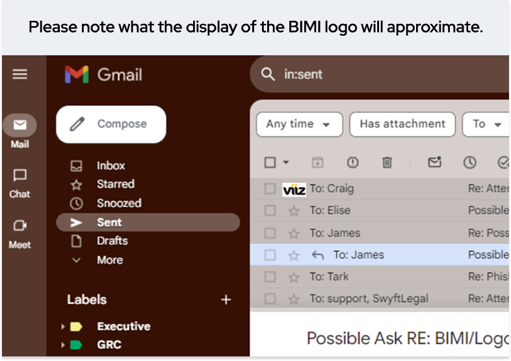Click the Mark as unread envelope icon

pos(434,163)
